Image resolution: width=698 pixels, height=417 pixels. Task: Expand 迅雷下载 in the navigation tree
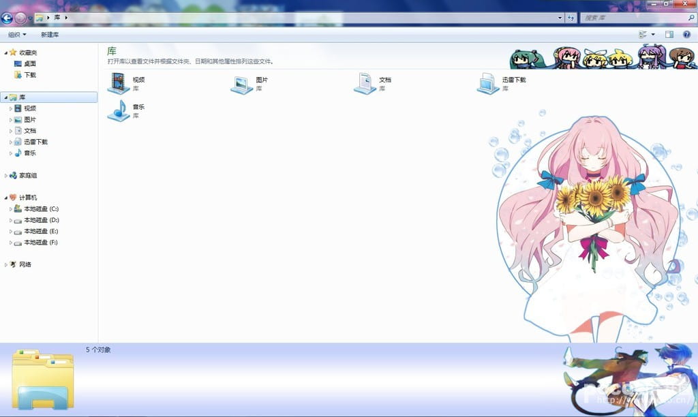click(x=11, y=142)
